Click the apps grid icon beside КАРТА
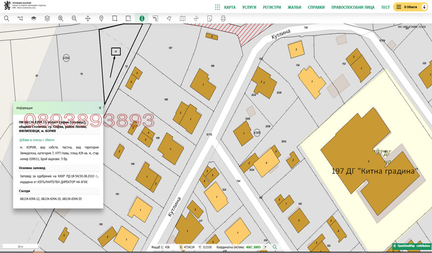The width and height of the screenshot is (432, 253). tap(217, 7)
